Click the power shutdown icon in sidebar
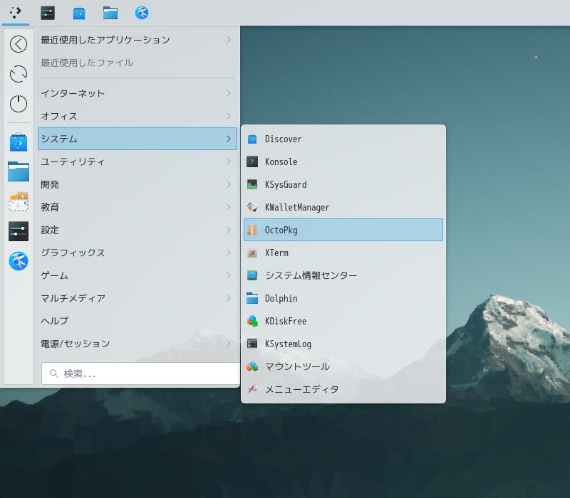The height and width of the screenshot is (498, 570). 19,104
